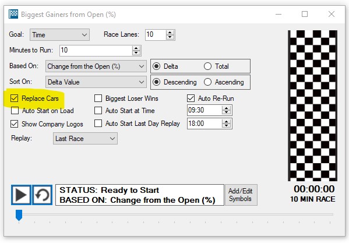349x243 pixels.
Task: Expand the Replay Last Race dropdown
Action: coord(85,139)
